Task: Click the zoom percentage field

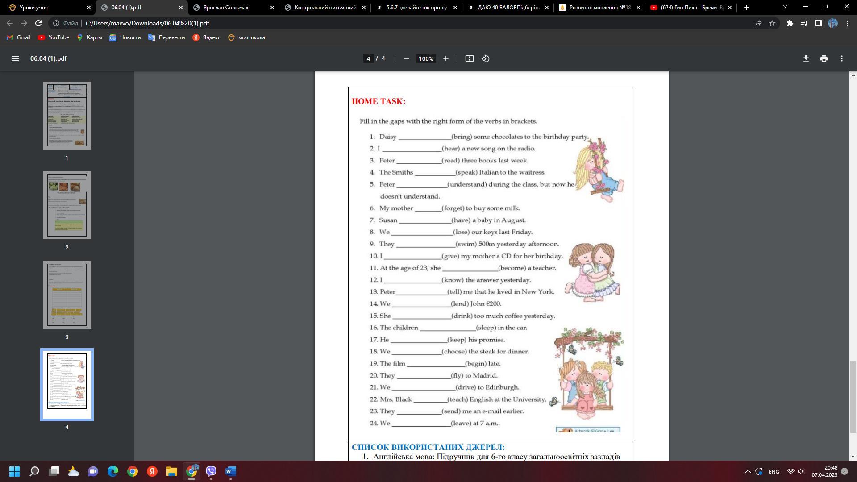Action: [x=426, y=58]
